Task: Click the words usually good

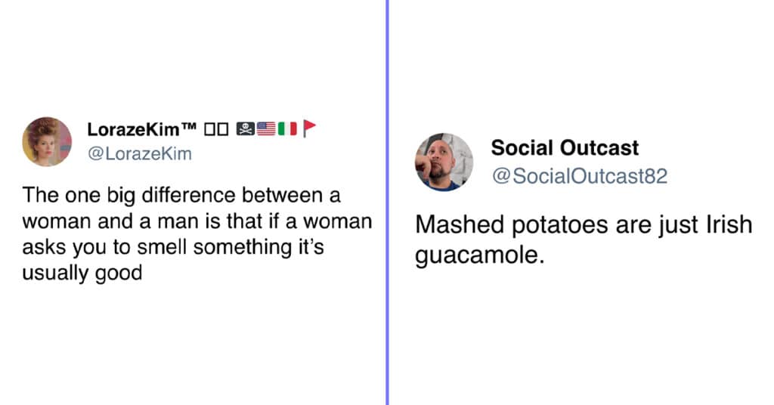Action: click(82, 273)
